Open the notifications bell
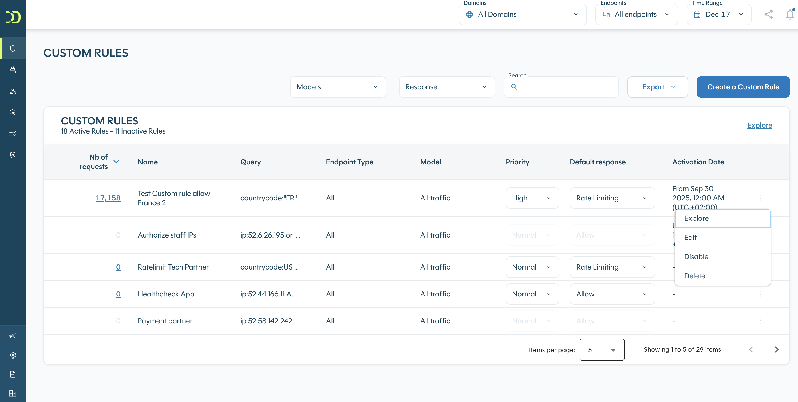This screenshot has width=798, height=402. [790, 14]
